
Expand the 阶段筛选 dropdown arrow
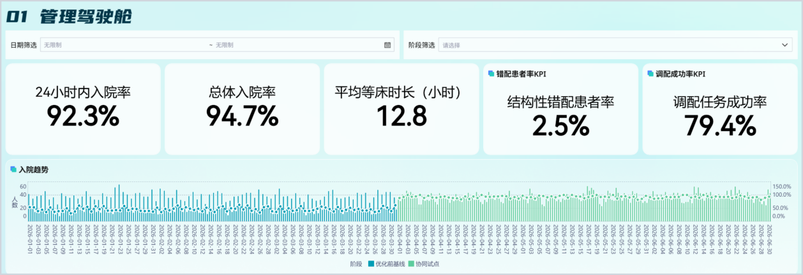click(785, 45)
